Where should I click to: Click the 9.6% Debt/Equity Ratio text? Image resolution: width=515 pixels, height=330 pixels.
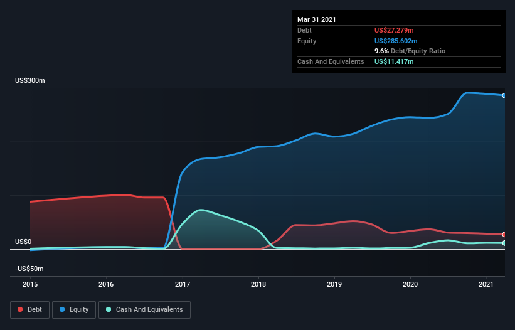point(410,51)
